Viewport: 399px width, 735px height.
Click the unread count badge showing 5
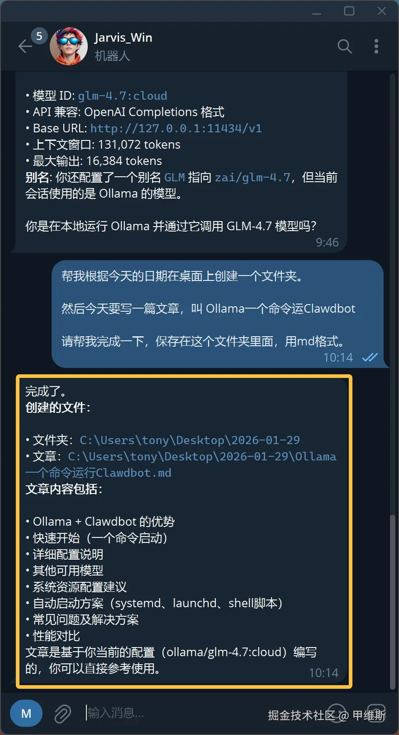tap(39, 36)
